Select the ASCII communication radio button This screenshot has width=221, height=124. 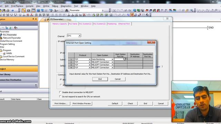pos(61,85)
